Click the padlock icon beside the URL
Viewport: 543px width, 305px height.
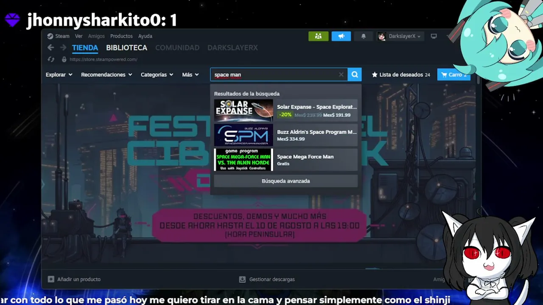pyautogui.click(x=64, y=59)
